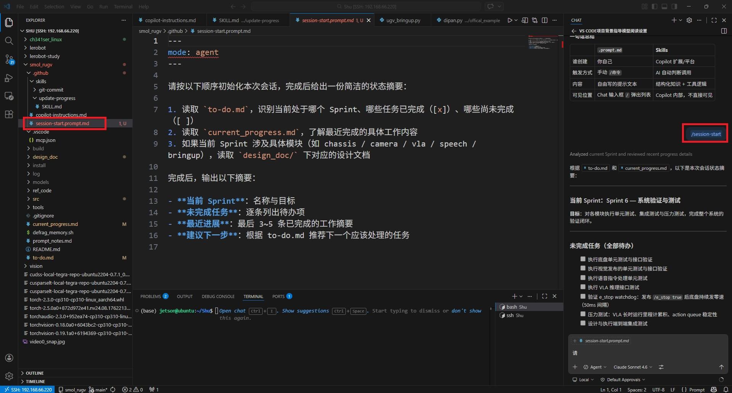Open Remote Explorer view
Viewport: 732px width, 393px height.
coord(9,96)
